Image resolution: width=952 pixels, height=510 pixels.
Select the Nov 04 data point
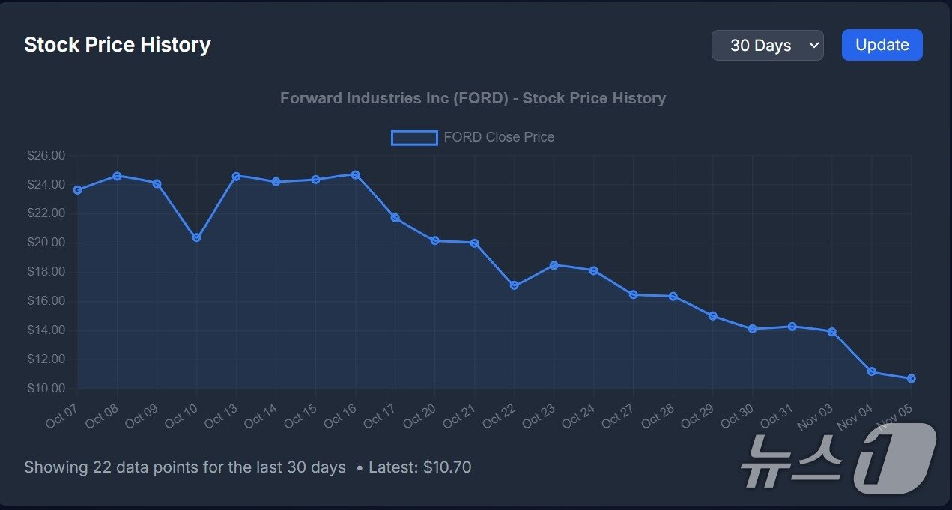tap(872, 371)
